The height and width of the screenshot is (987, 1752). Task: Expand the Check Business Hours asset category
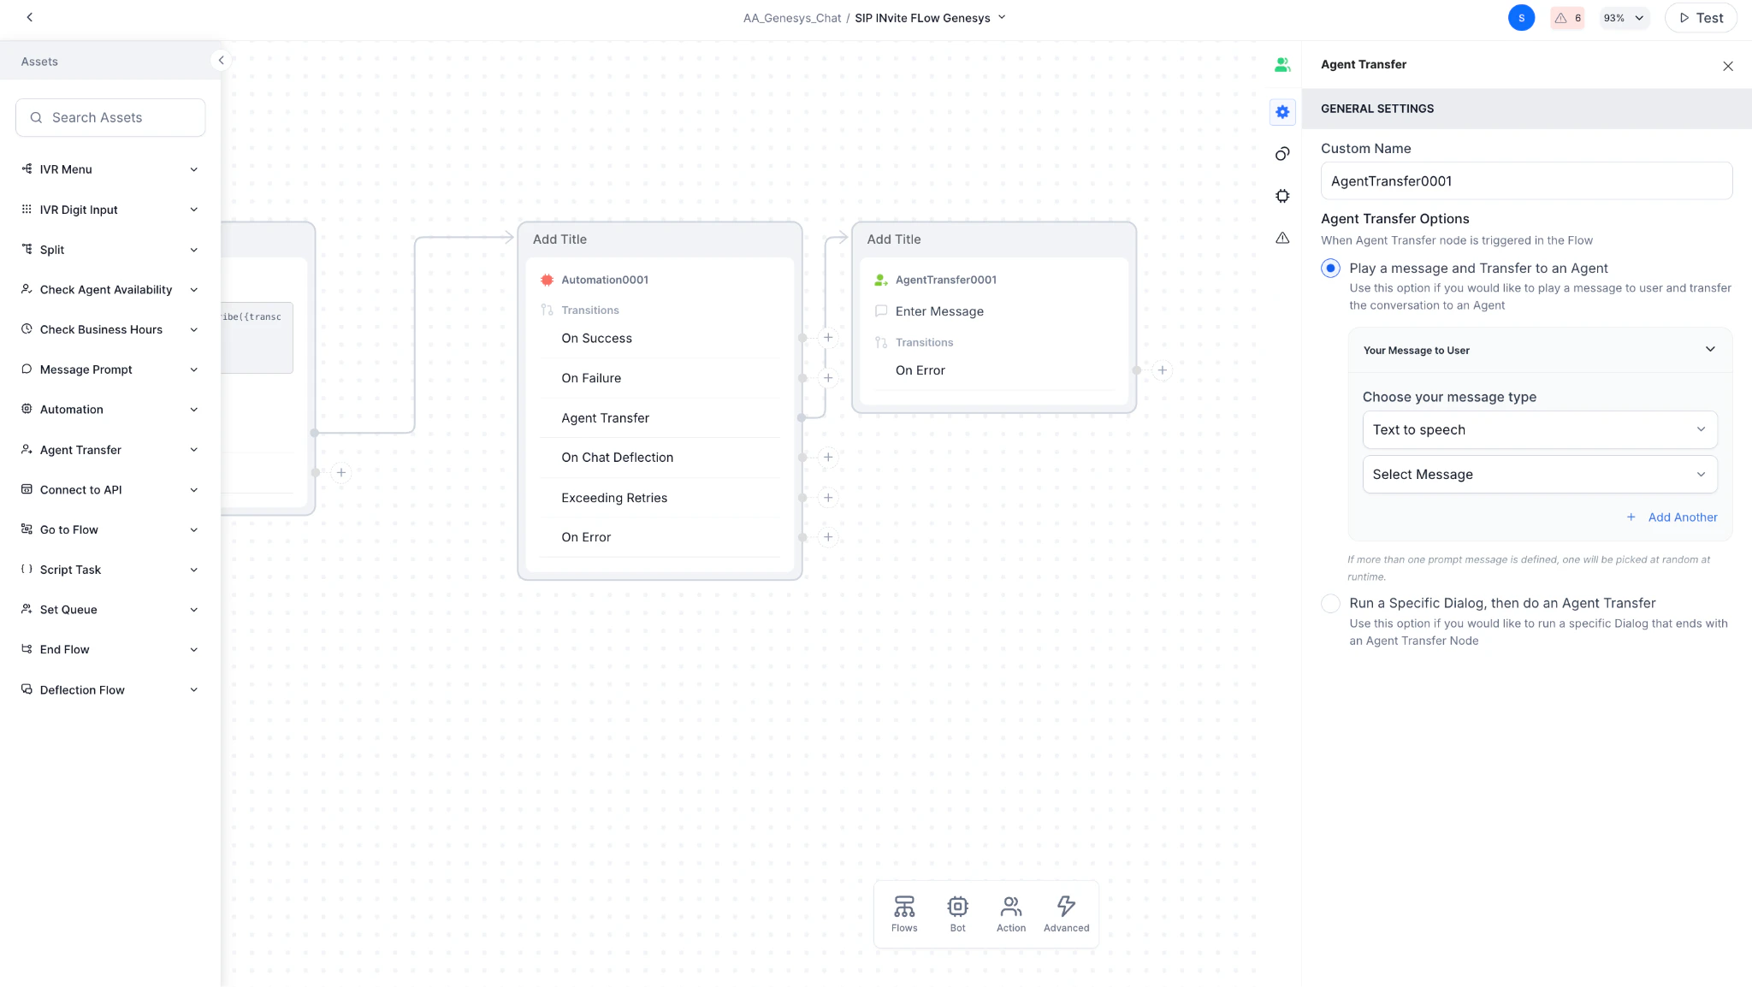(x=194, y=329)
